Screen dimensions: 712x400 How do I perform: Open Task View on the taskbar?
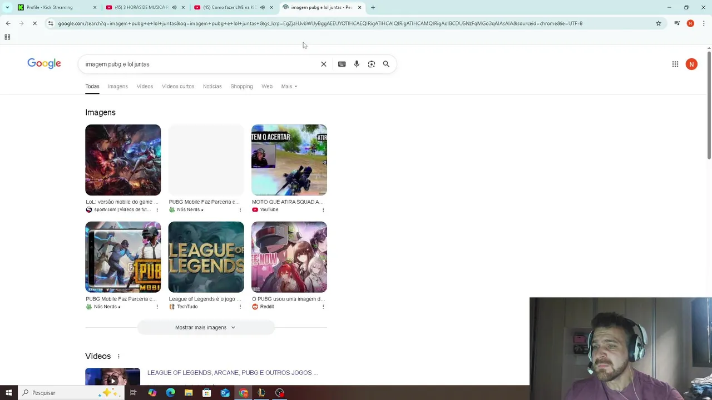pos(133,393)
